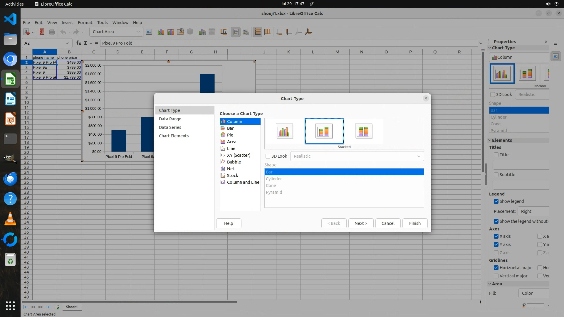Click the area fill color swatch
Screen dimensions: 564x317
535,305
